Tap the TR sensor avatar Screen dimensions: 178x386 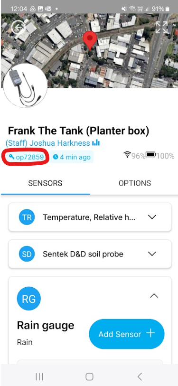pyautogui.click(x=27, y=217)
